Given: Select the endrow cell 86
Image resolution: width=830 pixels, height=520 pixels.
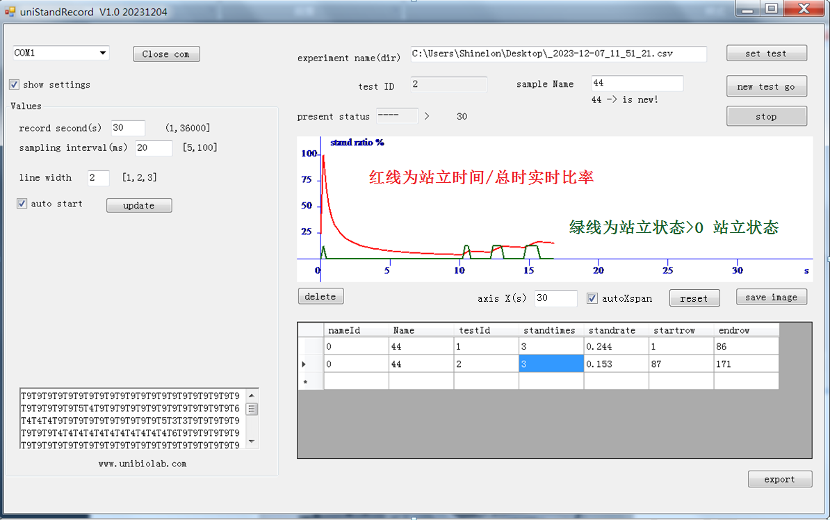Looking at the screenshot, I should tap(747, 346).
